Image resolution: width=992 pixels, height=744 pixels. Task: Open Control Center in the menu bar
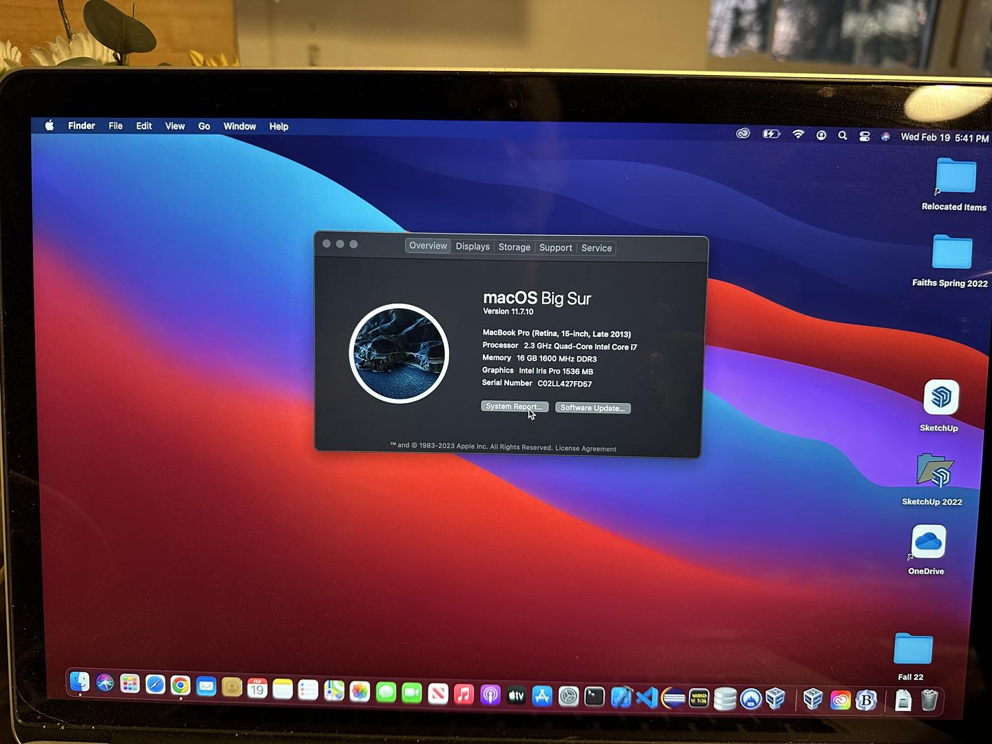[x=865, y=136]
